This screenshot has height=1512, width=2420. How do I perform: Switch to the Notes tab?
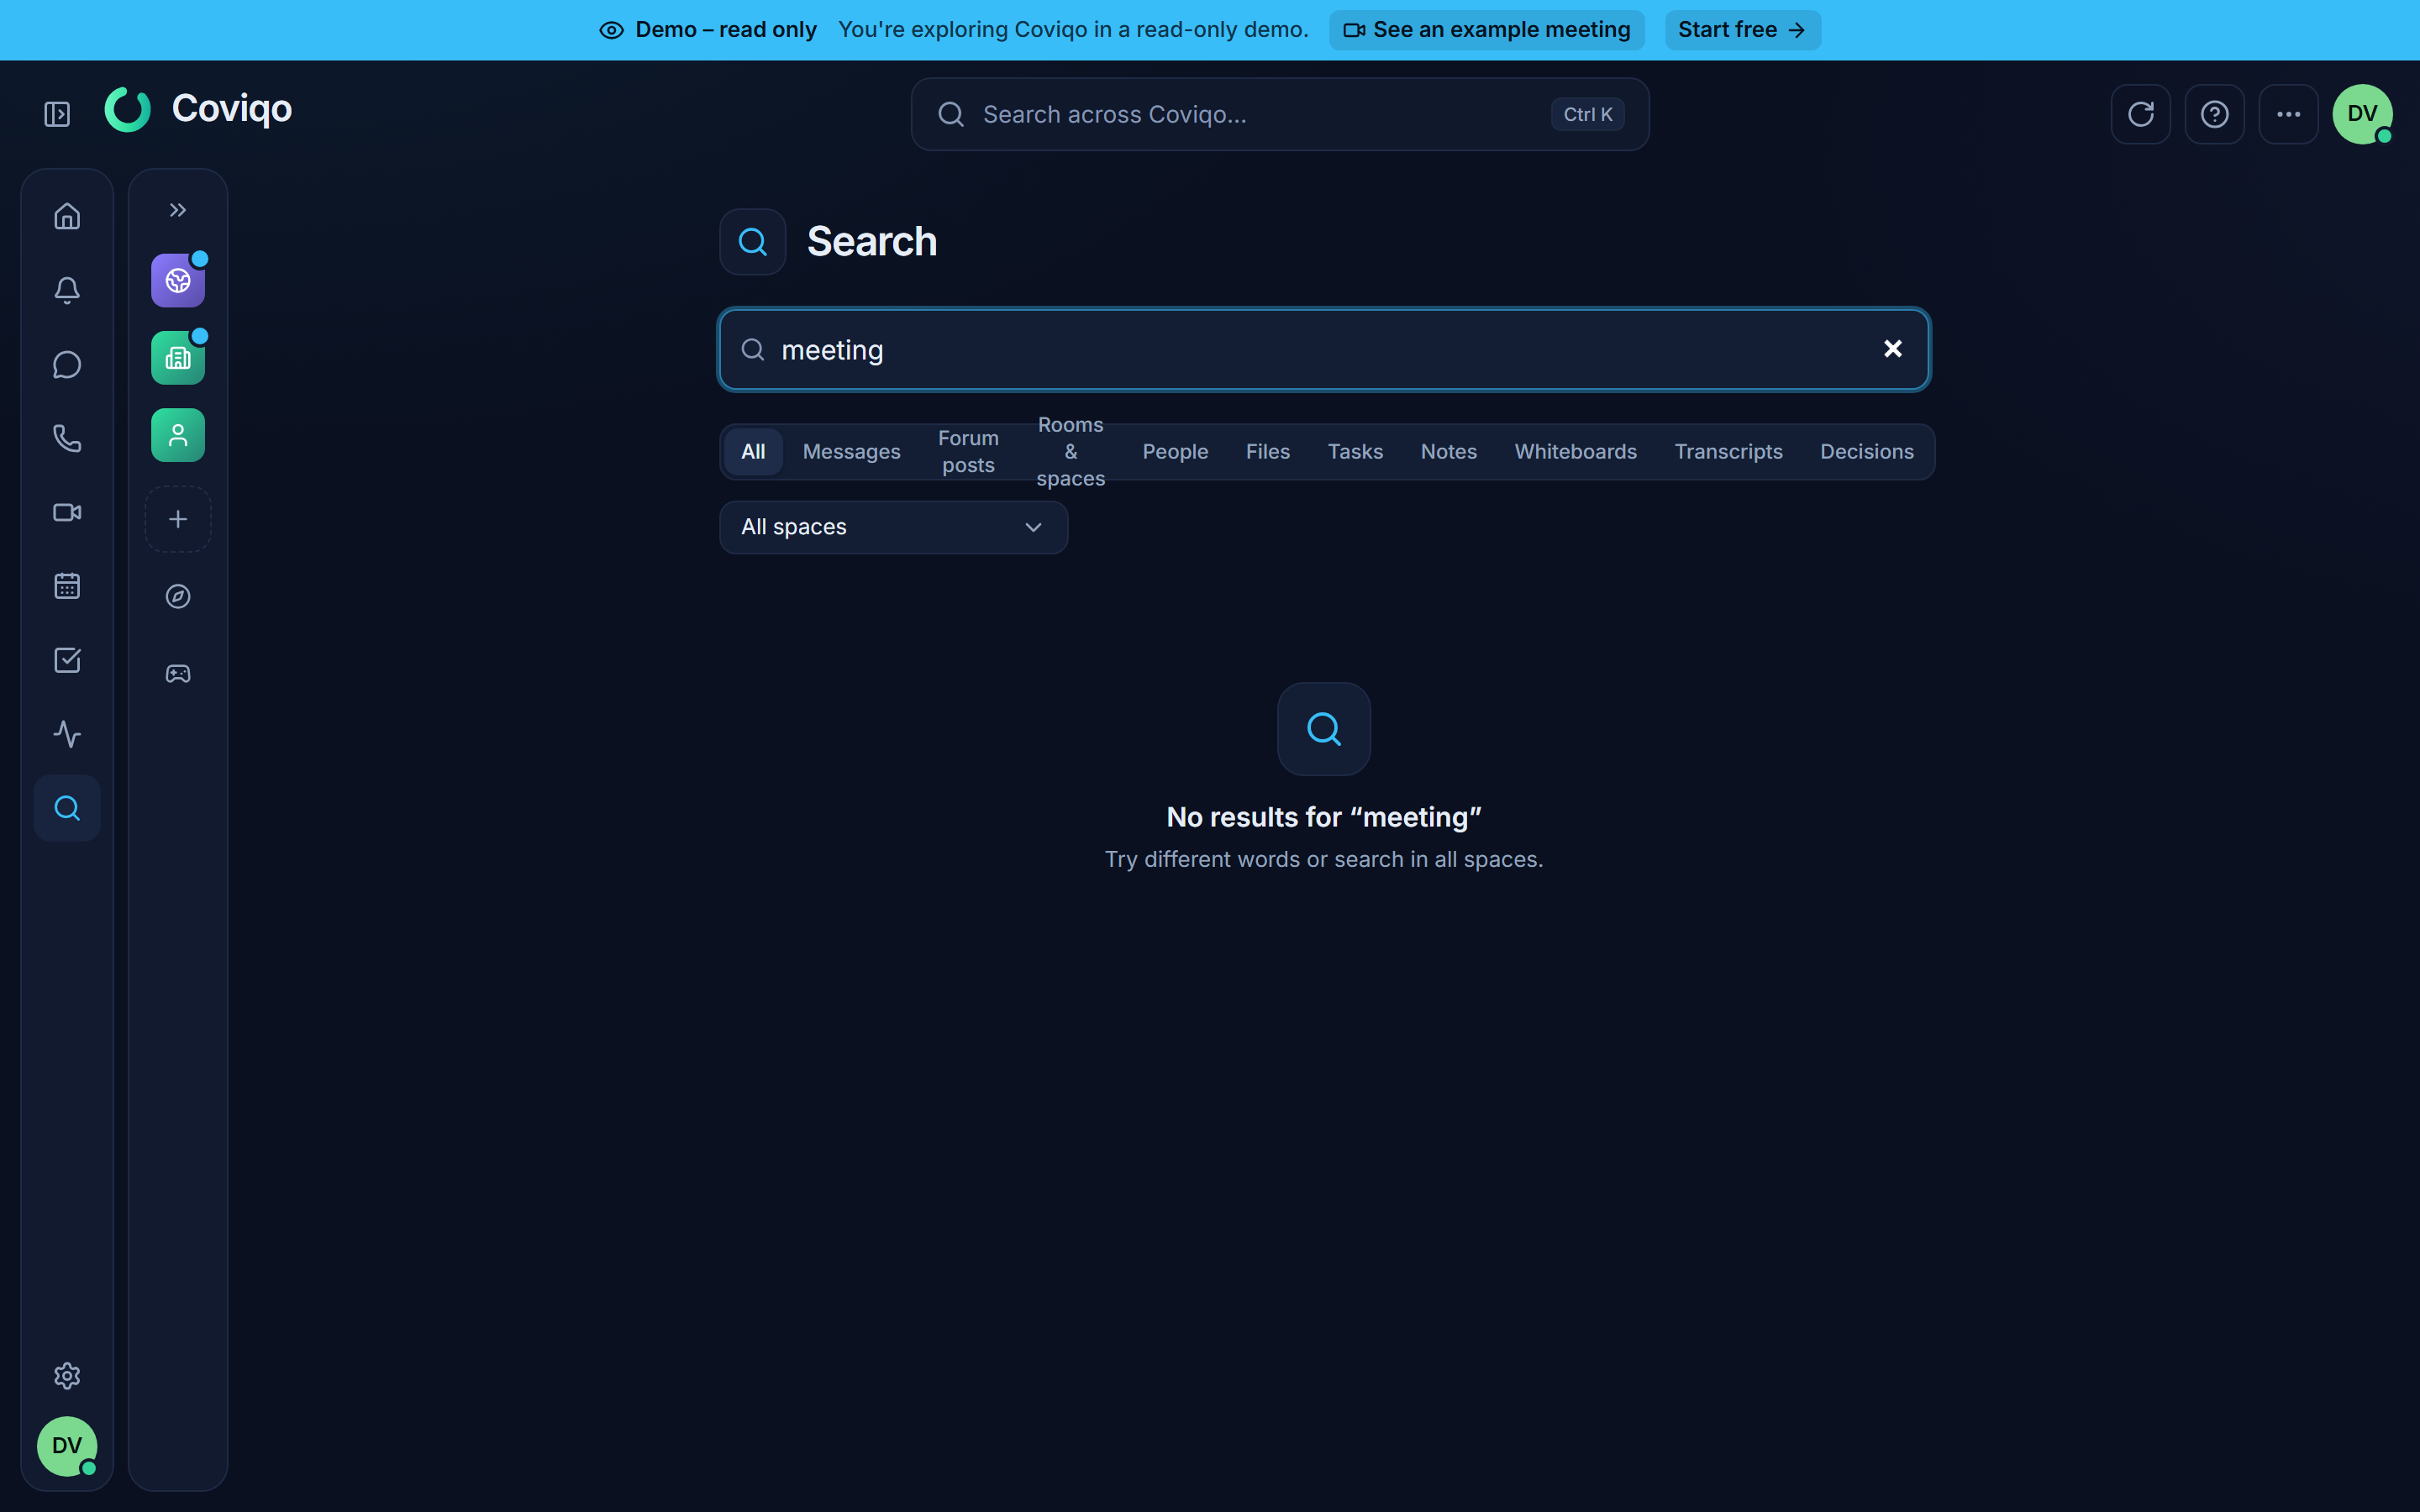[x=1449, y=452]
